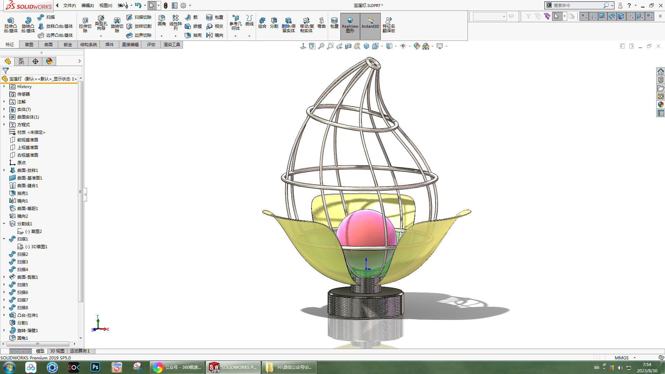
Task: Open the 文件(F) menu
Action: point(70,6)
